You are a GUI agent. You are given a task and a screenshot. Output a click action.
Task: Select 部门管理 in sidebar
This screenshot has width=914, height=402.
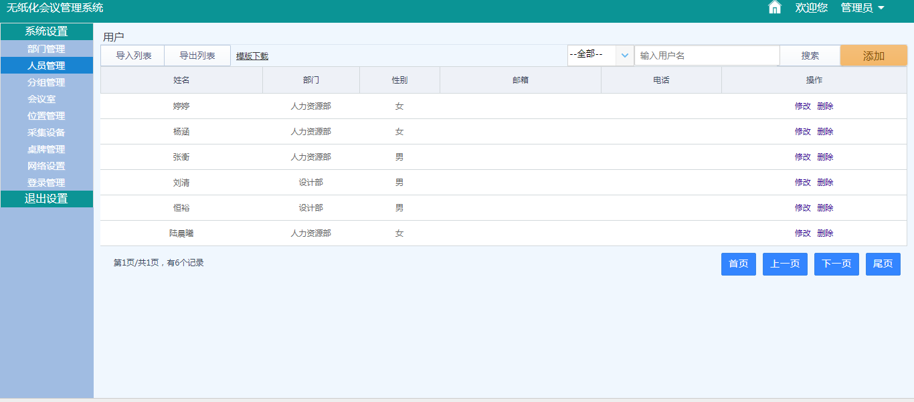tap(46, 49)
